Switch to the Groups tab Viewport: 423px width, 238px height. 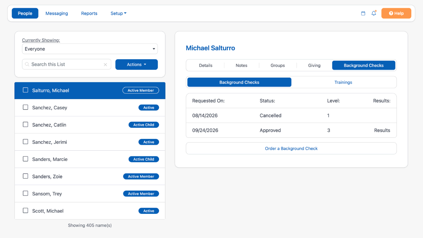[278, 65]
